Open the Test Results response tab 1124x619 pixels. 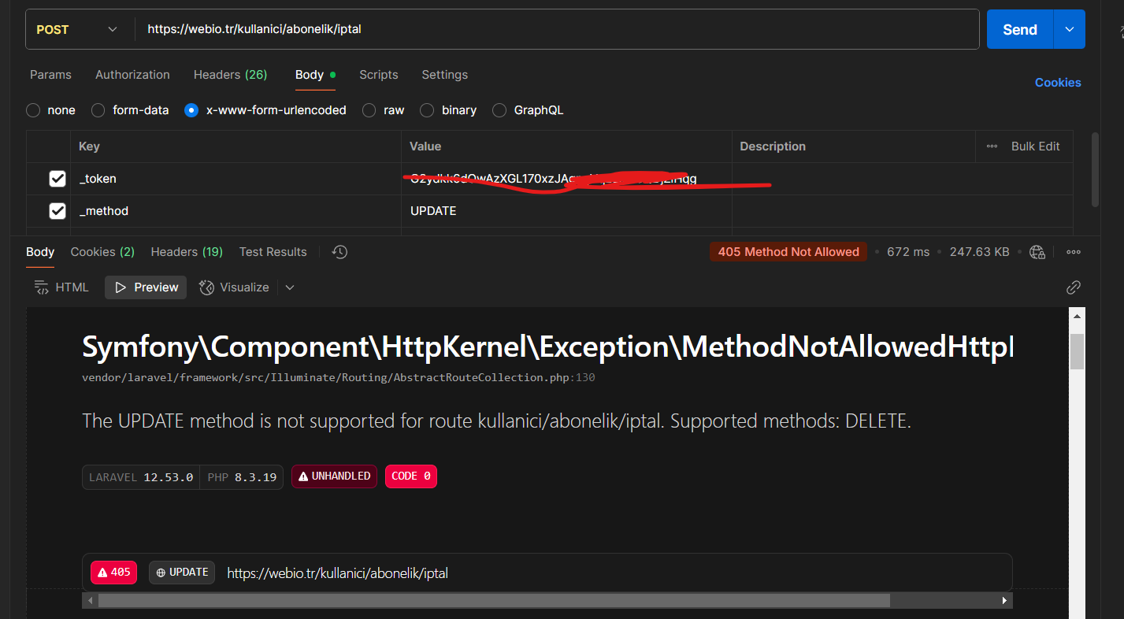tap(273, 252)
